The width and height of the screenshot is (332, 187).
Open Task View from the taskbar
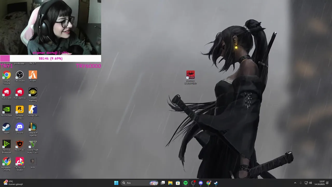[x=163, y=183]
